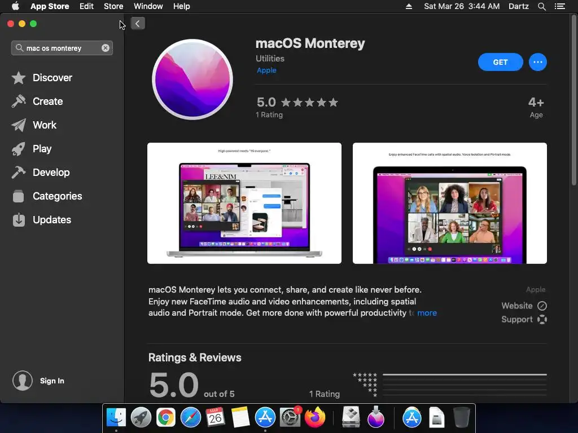Click the Dartz user name in menu bar

coord(518,6)
